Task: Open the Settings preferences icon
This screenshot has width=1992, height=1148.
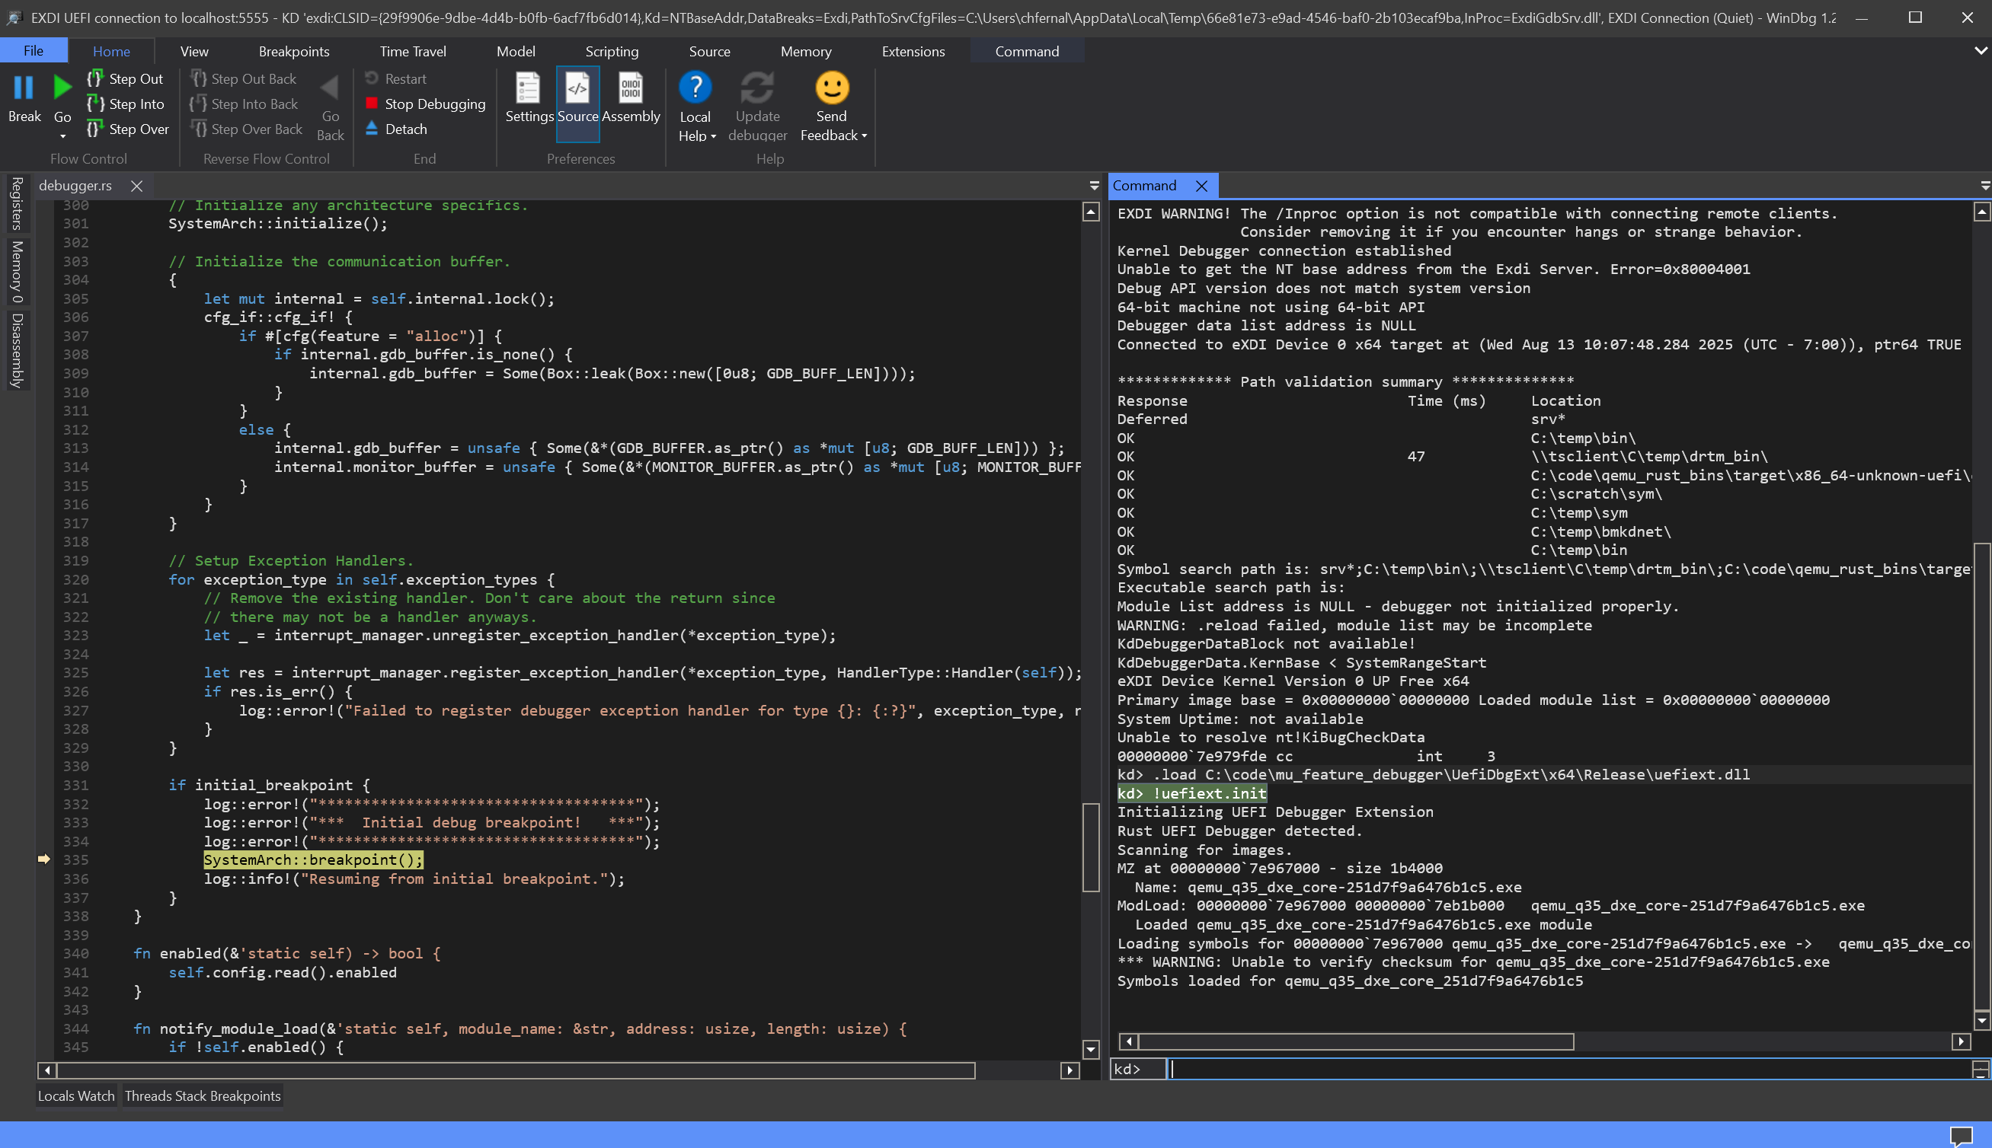Action: 528,88
